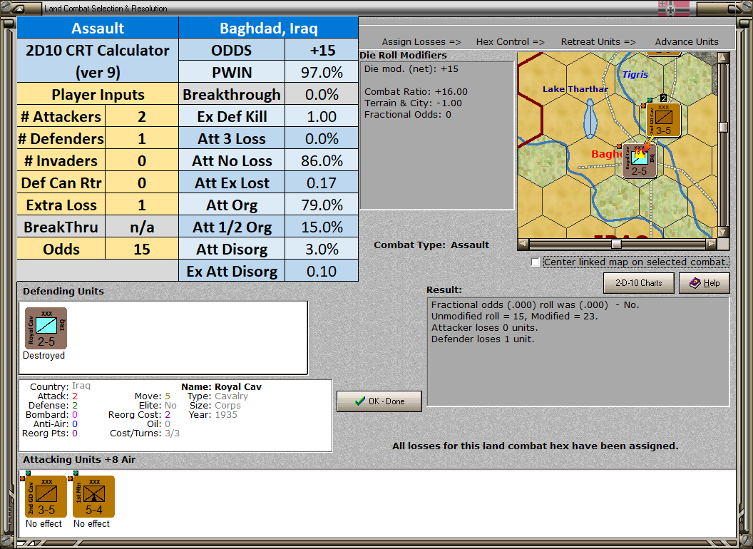Select the 1st Mtn 5-4 attacking unit
The width and height of the screenshot is (753, 549).
click(x=93, y=496)
